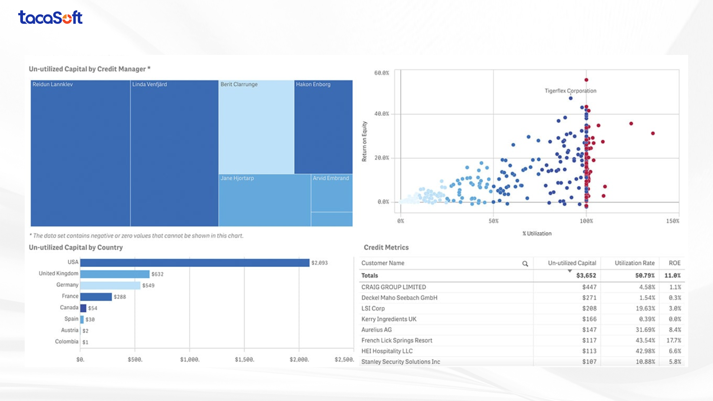Select the Germany bar
Image resolution: width=713 pixels, height=401 pixels.
pyautogui.click(x=110, y=286)
